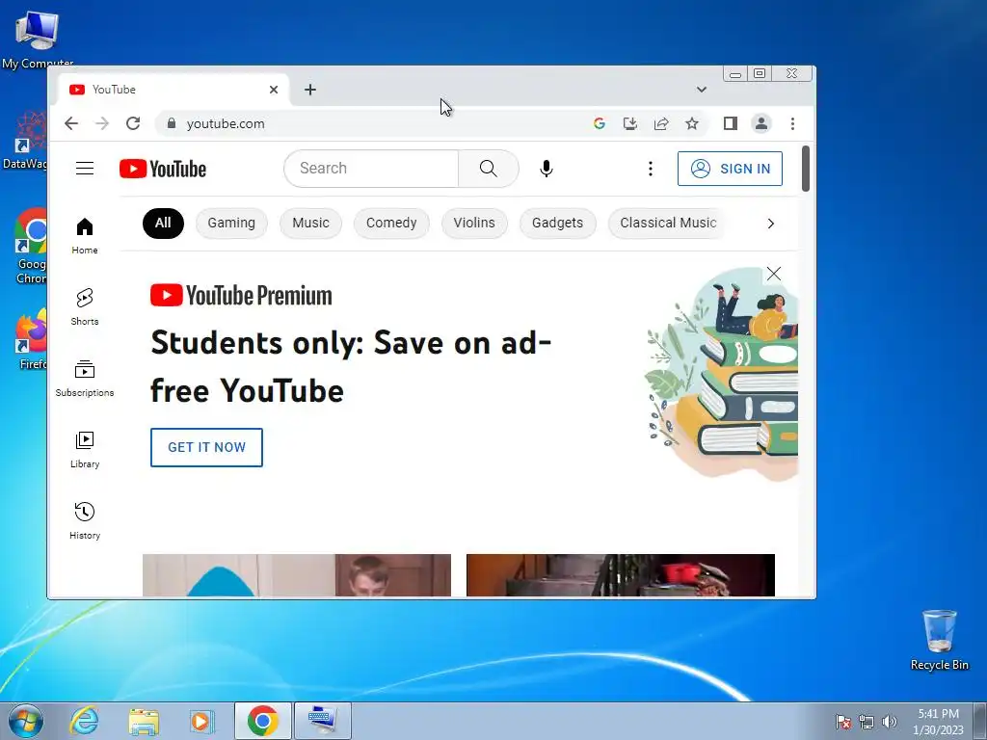Close the YouTube tab
This screenshot has width=987, height=740.
coord(274,90)
